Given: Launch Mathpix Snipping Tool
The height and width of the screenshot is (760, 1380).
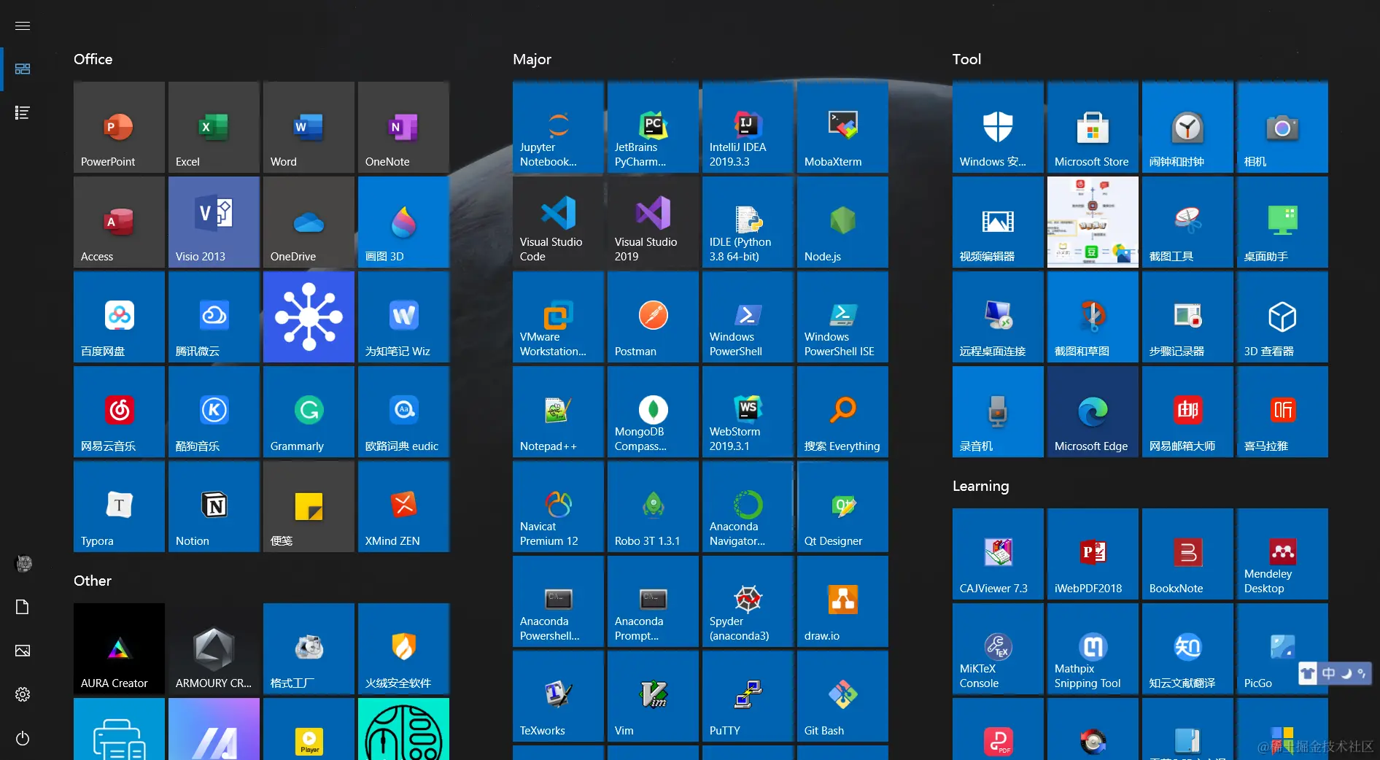Looking at the screenshot, I should click(x=1093, y=648).
